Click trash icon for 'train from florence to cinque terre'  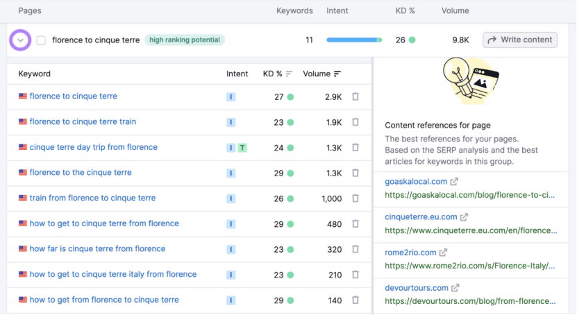pos(356,198)
